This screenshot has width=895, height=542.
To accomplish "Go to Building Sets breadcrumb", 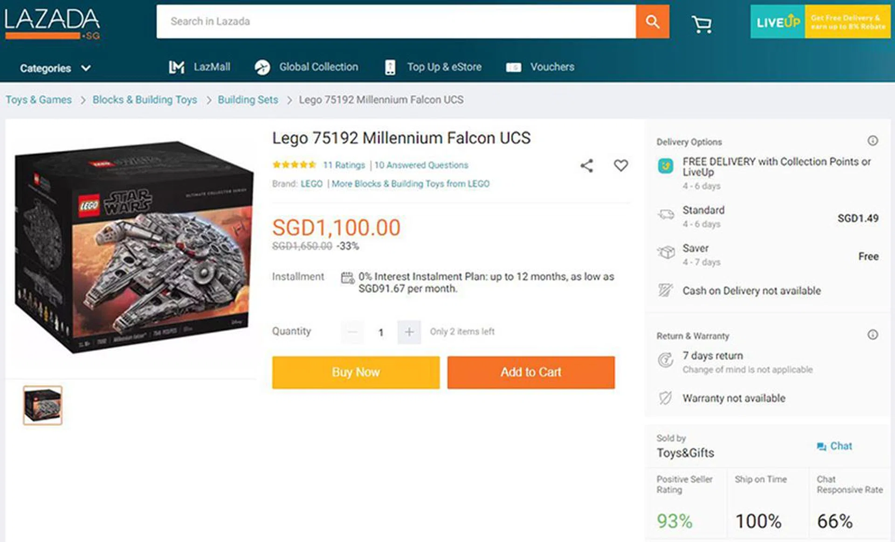I will click(x=248, y=100).
